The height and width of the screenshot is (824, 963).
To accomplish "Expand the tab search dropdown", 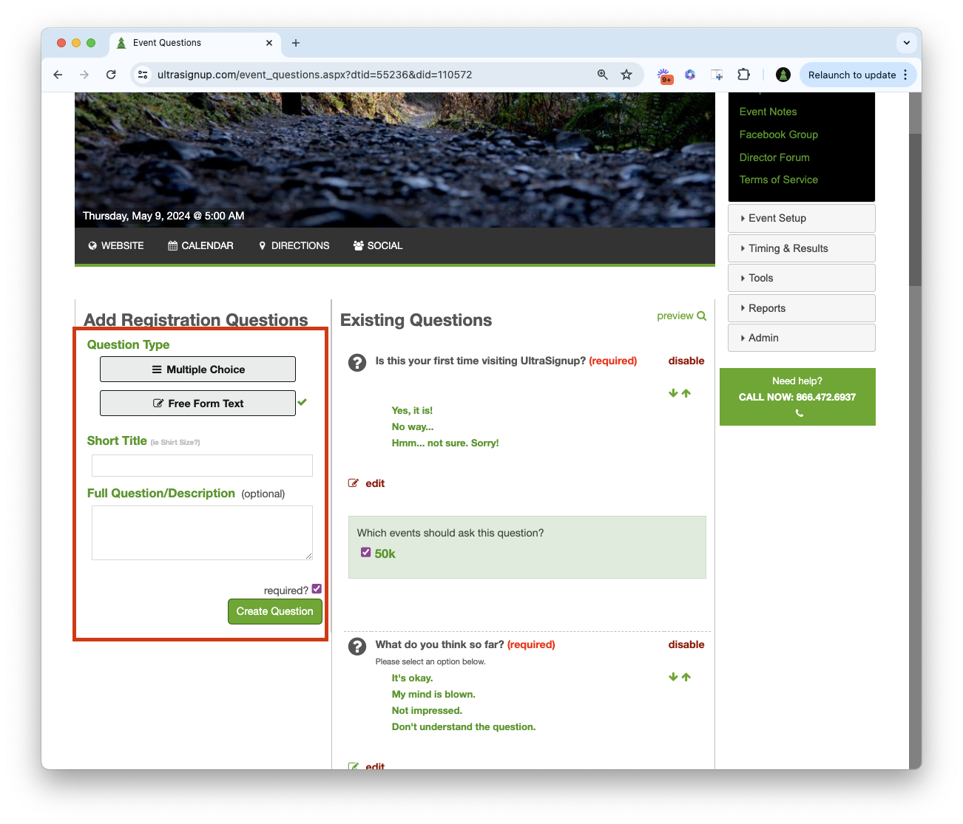I will click(x=907, y=43).
